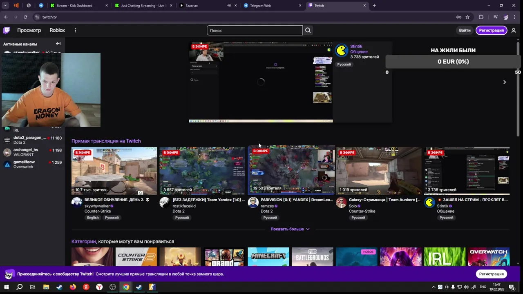Open ВЕЛИКОЕ ОБНУЛЕНИЕ stream thumbnail

point(114,171)
